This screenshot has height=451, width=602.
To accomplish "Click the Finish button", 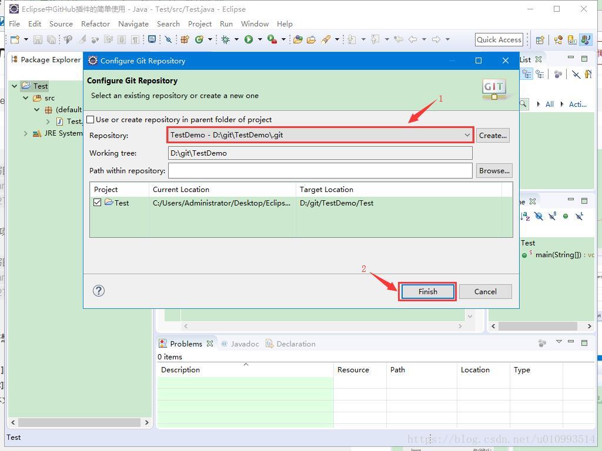I will (x=427, y=291).
